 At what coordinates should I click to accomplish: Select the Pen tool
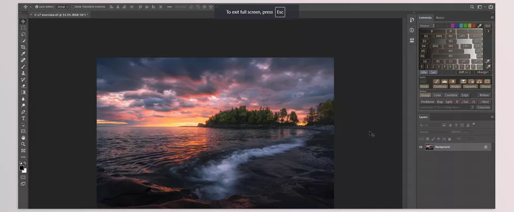[x=23, y=112]
